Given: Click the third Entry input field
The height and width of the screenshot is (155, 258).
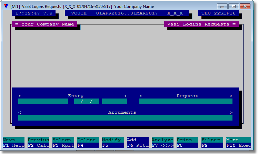Looking at the screenshot, I should tap(115, 101).
